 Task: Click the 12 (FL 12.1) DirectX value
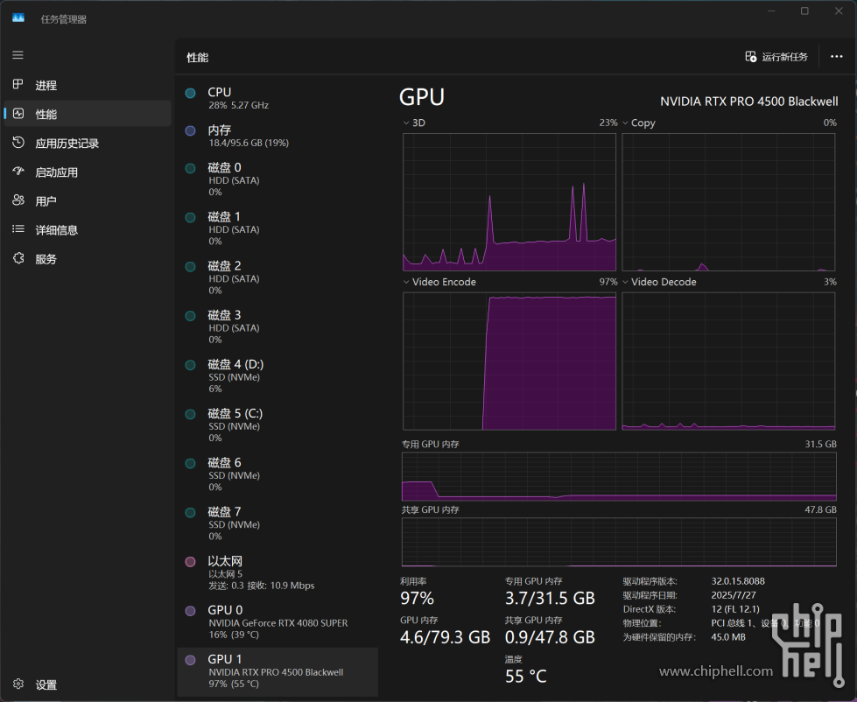(x=735, y=609)
